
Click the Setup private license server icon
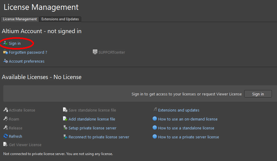(x=65, y=128)
